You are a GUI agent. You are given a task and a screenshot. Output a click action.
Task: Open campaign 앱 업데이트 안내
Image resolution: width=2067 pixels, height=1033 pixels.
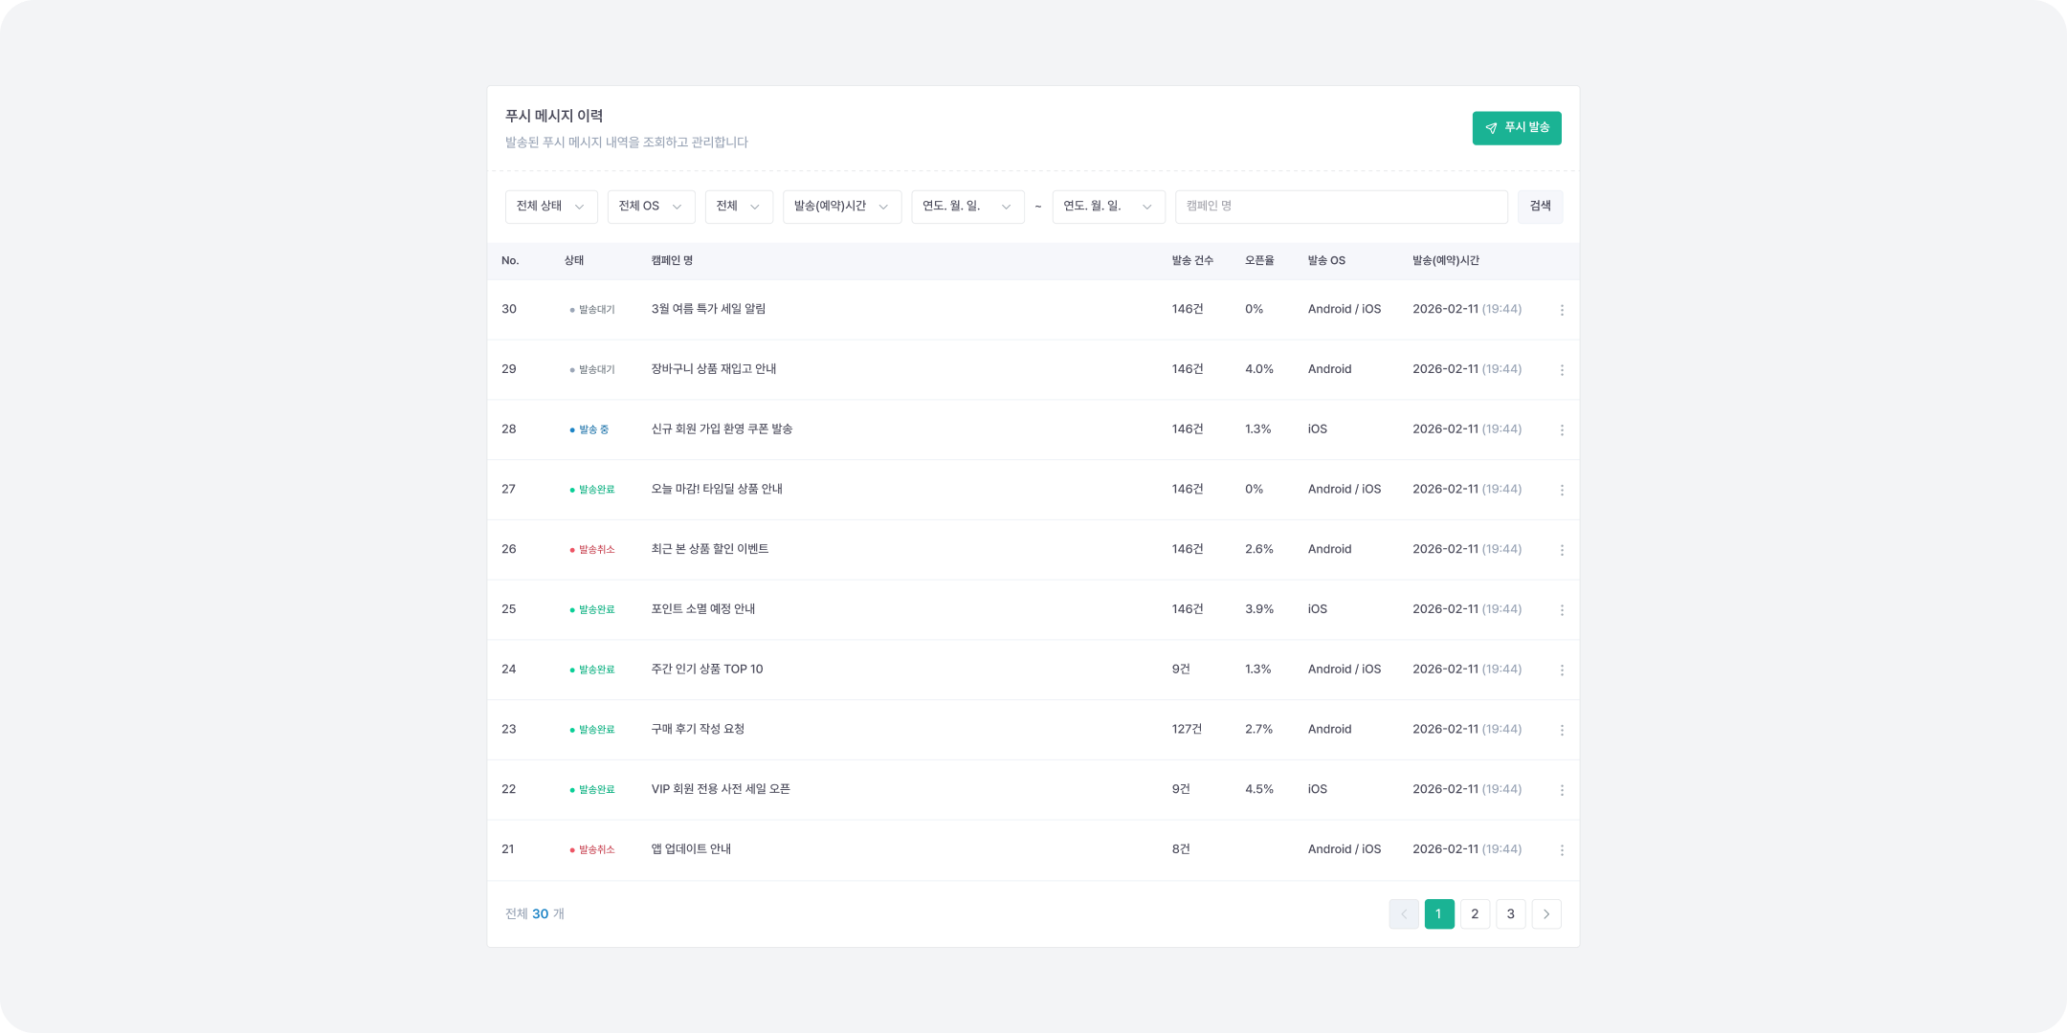pos(691,849)
